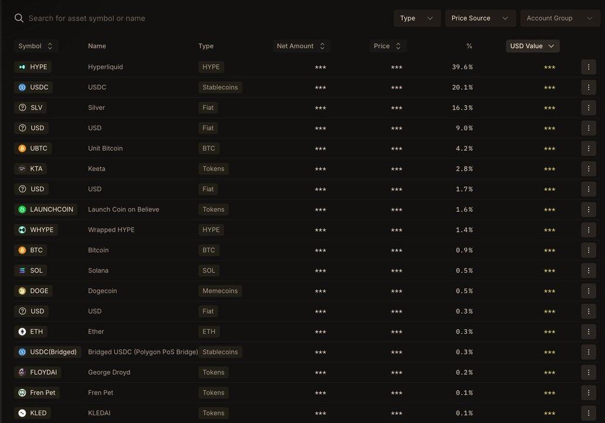605x423 pixels.
Task: Click the Stablecoins type tag for USDC
Action: pyautogui.click(x=220, y=87)
